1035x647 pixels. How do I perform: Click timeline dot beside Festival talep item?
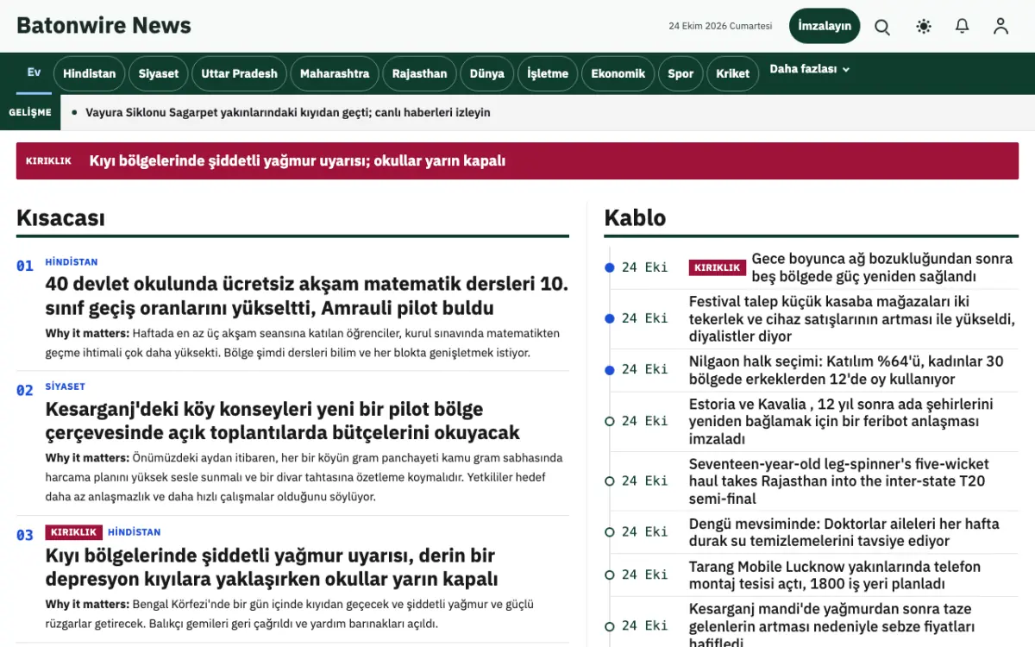point(610,318)
